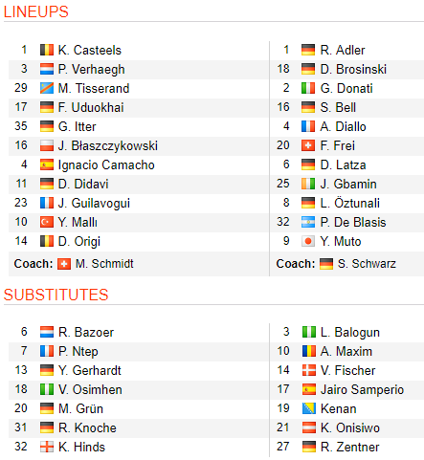
Task: Click the Bosnian flag next to Kenan
Action: tap(309, 408)
